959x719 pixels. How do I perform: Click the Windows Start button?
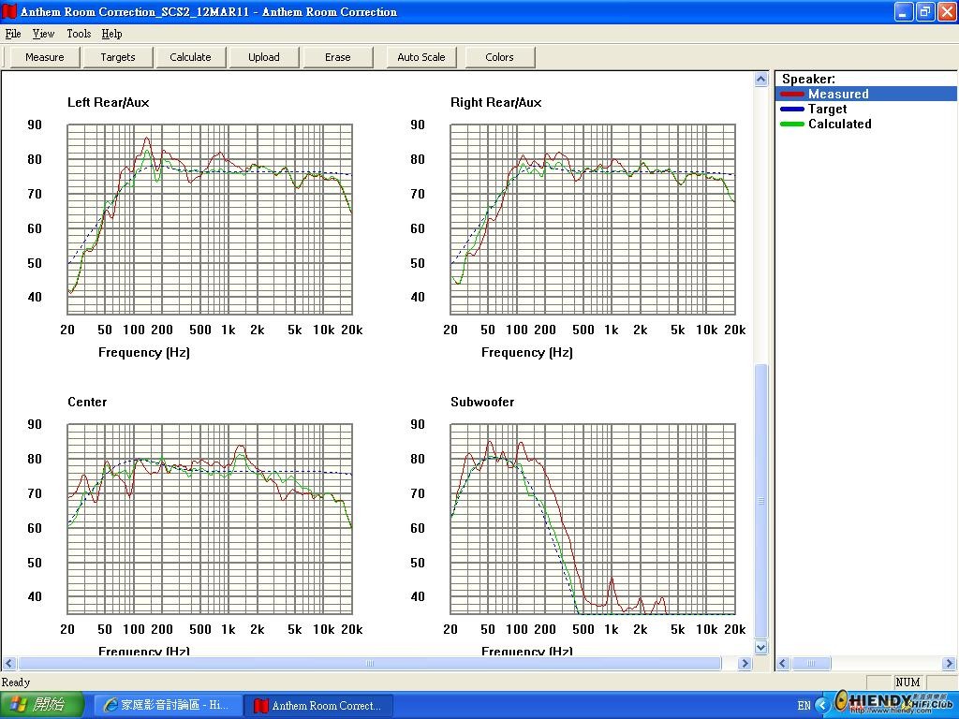click(41, 705)
